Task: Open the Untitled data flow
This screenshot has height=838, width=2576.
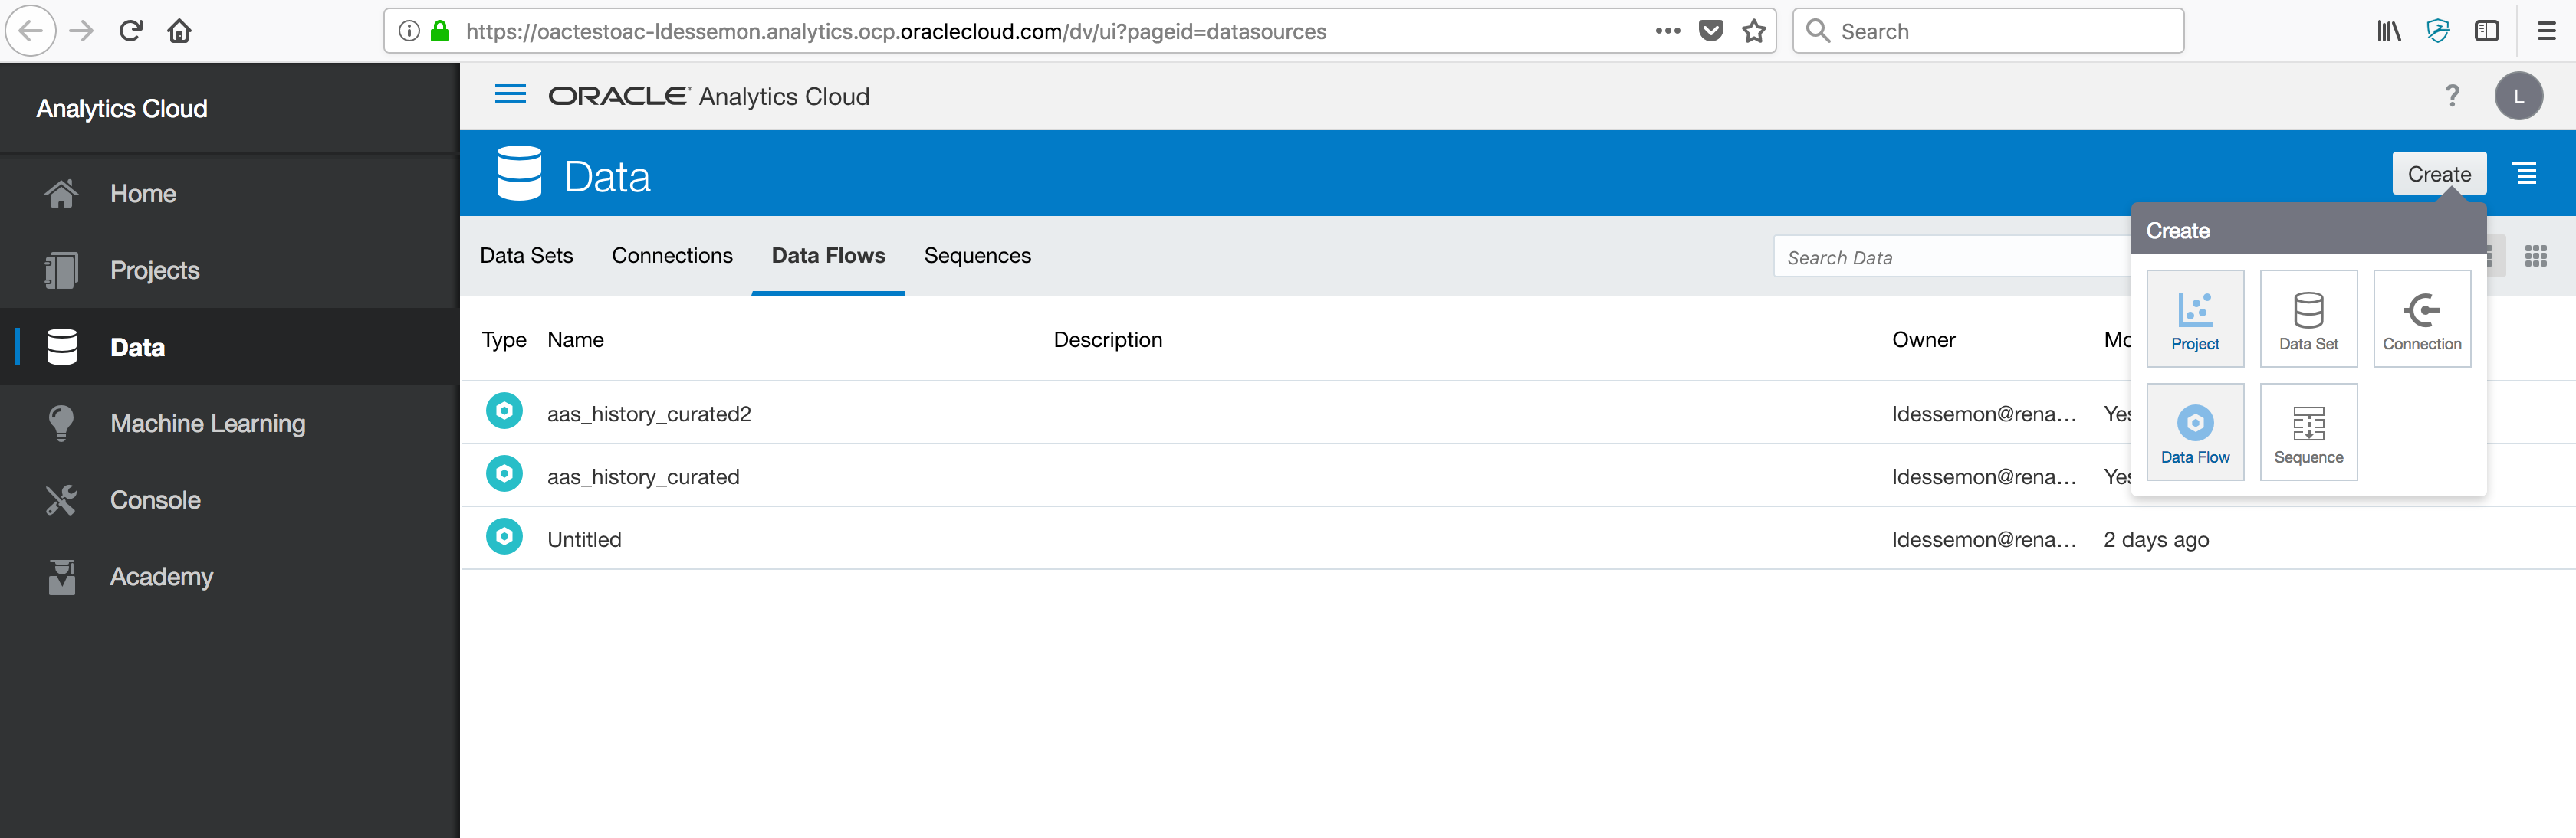Action: click(x=584, y=539)
